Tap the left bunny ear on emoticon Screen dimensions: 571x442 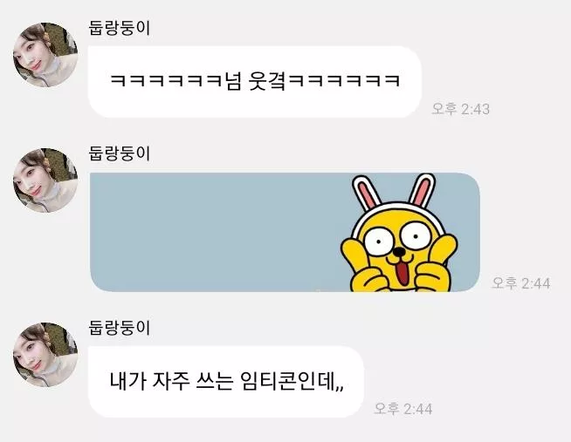click(367, 193)
